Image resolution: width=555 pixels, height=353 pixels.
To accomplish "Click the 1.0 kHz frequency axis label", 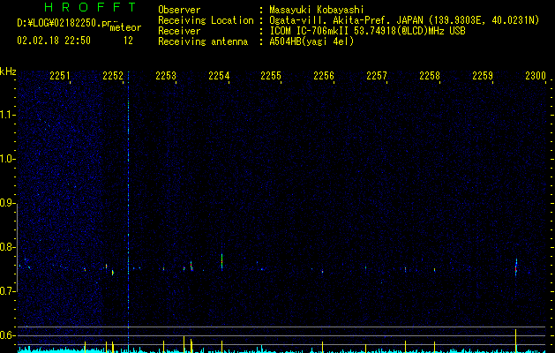I will [7, 159].
